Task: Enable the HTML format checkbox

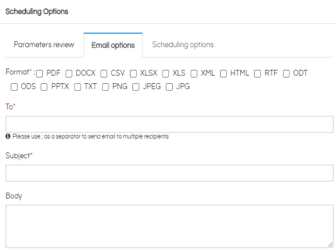Action: click(223, 74)
